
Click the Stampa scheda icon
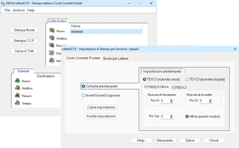17,103
